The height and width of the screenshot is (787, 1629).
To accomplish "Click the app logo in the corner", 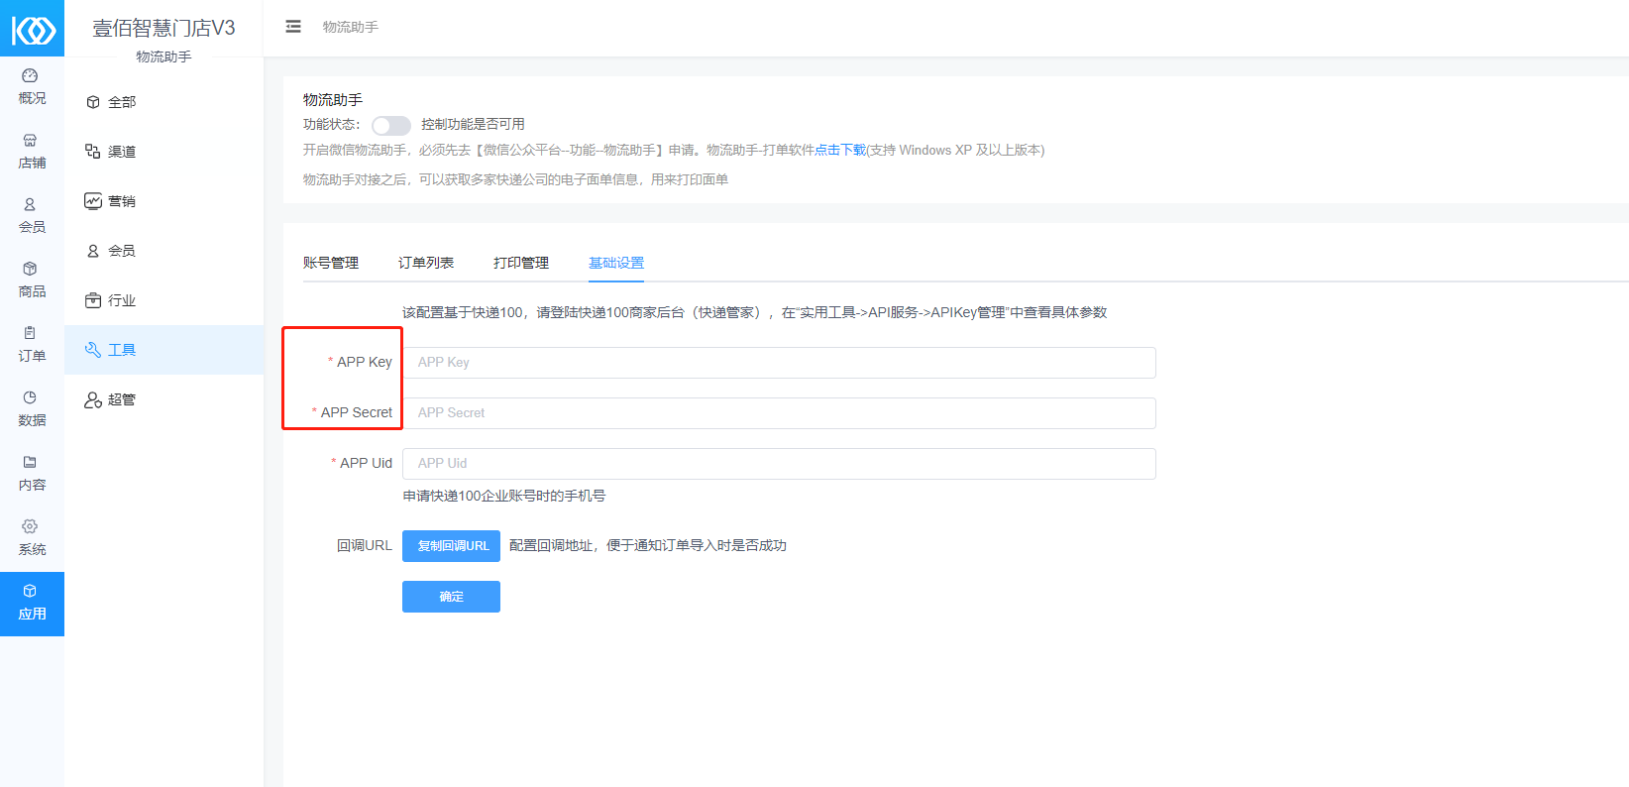I will [32, 28].
